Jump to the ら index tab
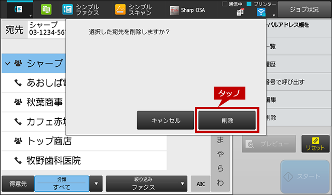This screenshot has width=332, height=195. (x=220, y=169)
